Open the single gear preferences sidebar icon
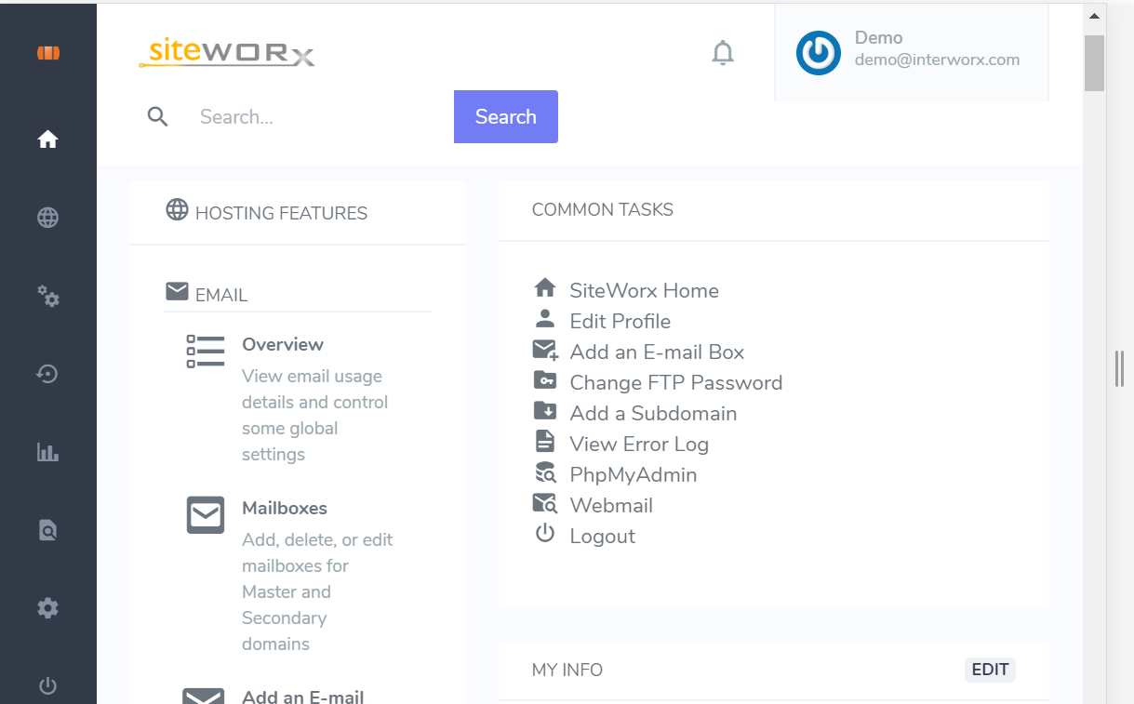Viewport: 1134px width, 704px height. 47,608
